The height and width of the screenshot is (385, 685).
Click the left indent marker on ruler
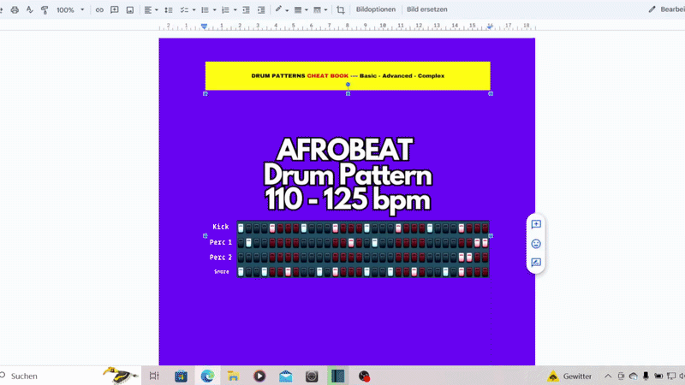[204, 27]
